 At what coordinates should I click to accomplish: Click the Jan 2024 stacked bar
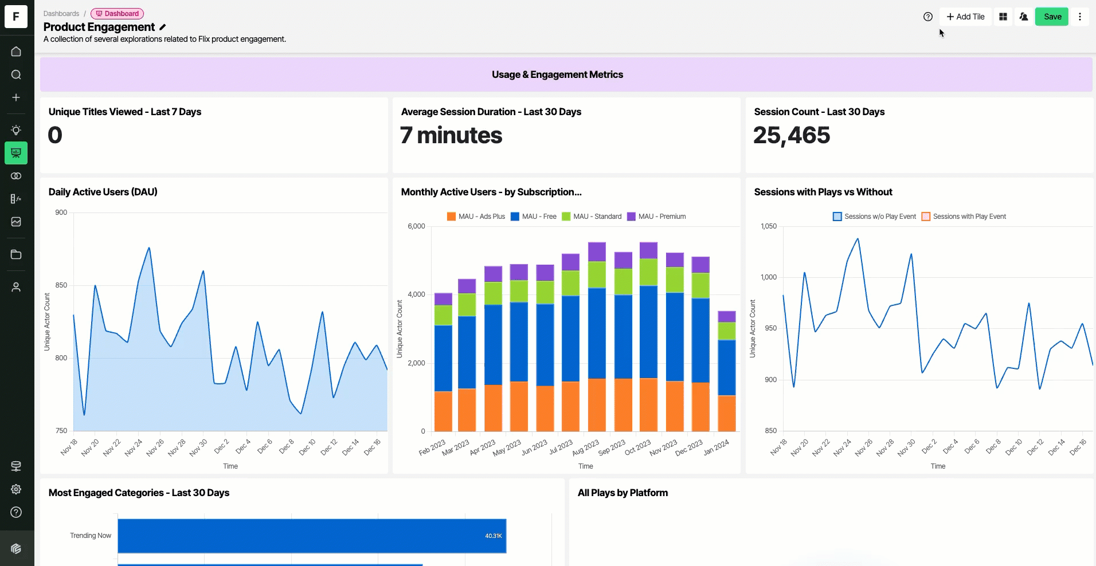(x=727, y=371)
